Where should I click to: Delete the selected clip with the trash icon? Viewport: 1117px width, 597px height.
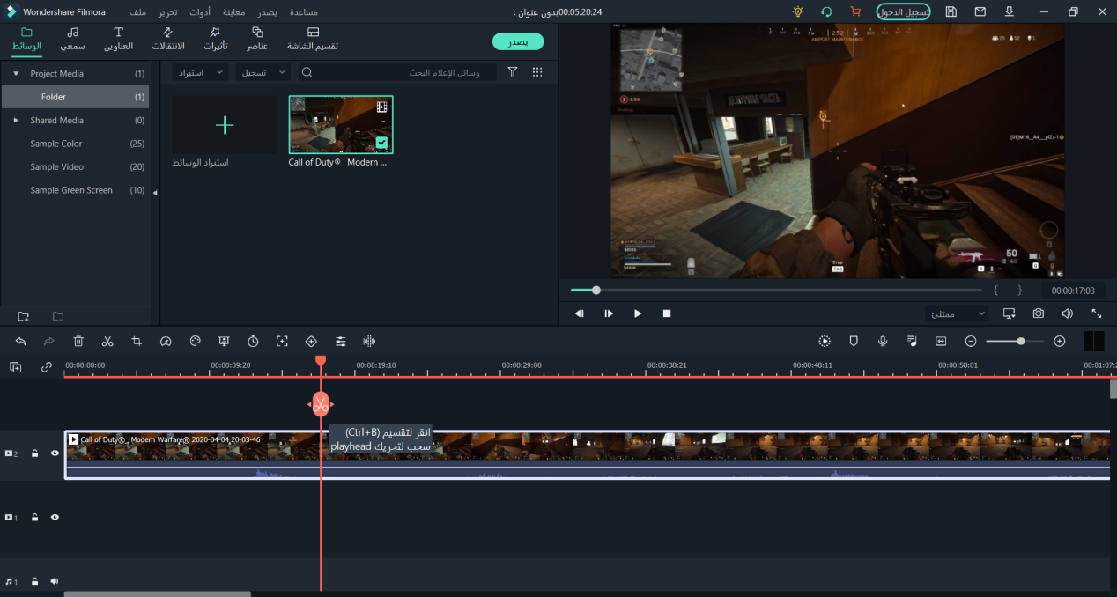click(x=78, y=341)
